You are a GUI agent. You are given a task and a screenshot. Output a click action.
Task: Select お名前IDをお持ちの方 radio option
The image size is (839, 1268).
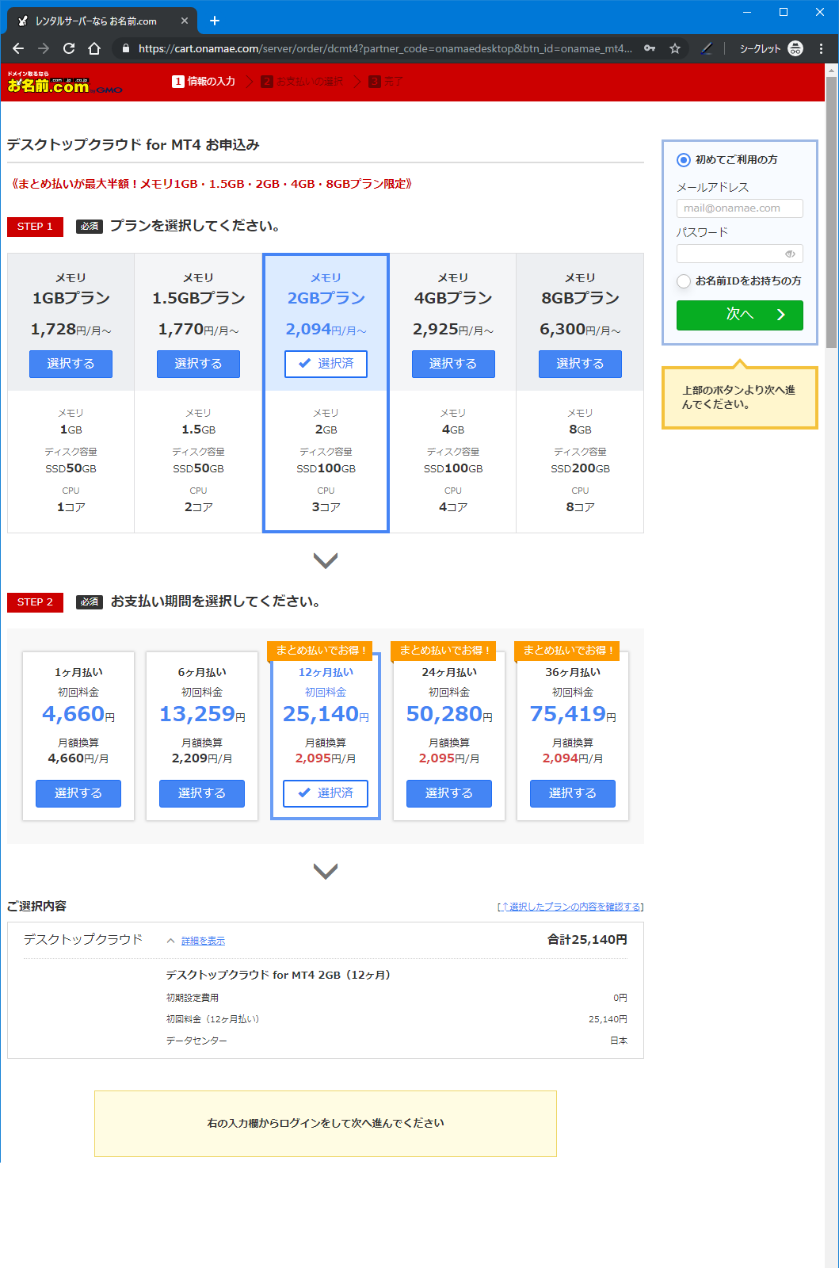684,281
